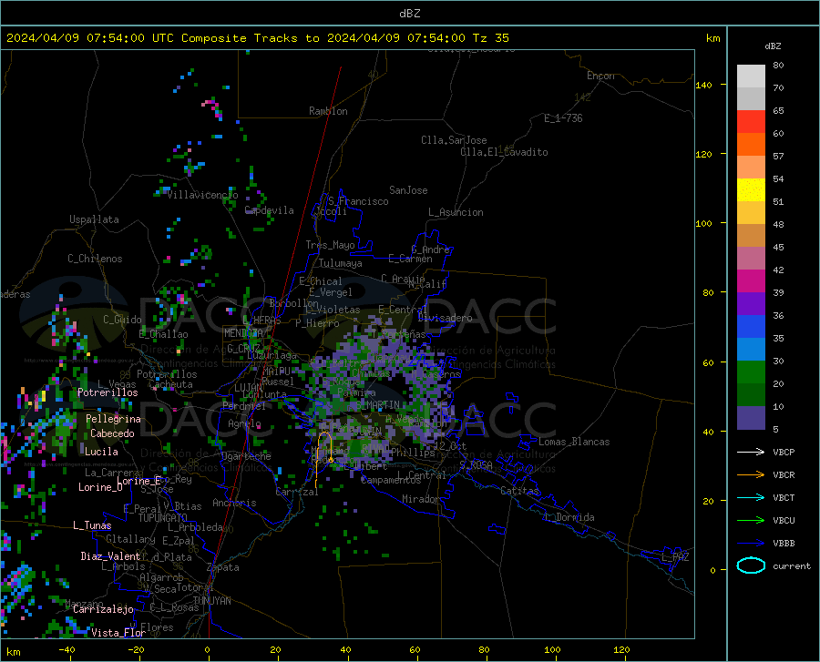Screen dimensions: 820x662
Task: Select the magenta 39 dBZ color swatch
Action: pyautogui.click(x=751, y=281)
